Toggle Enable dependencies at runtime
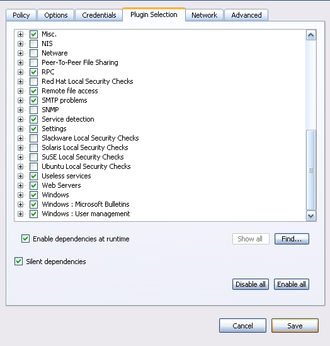This screenshot has width=330, height=346. click(26, 239)
